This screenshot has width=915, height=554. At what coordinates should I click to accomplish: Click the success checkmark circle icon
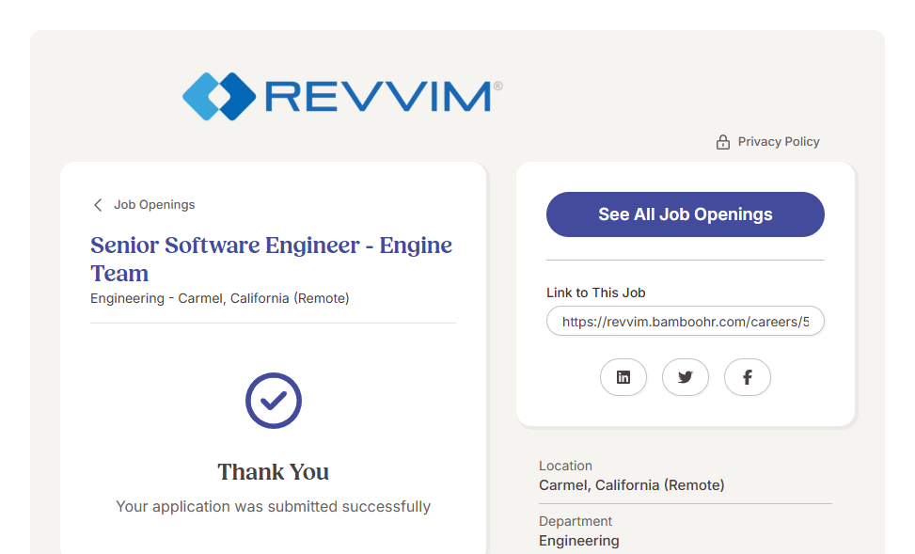tap(274, 401)
